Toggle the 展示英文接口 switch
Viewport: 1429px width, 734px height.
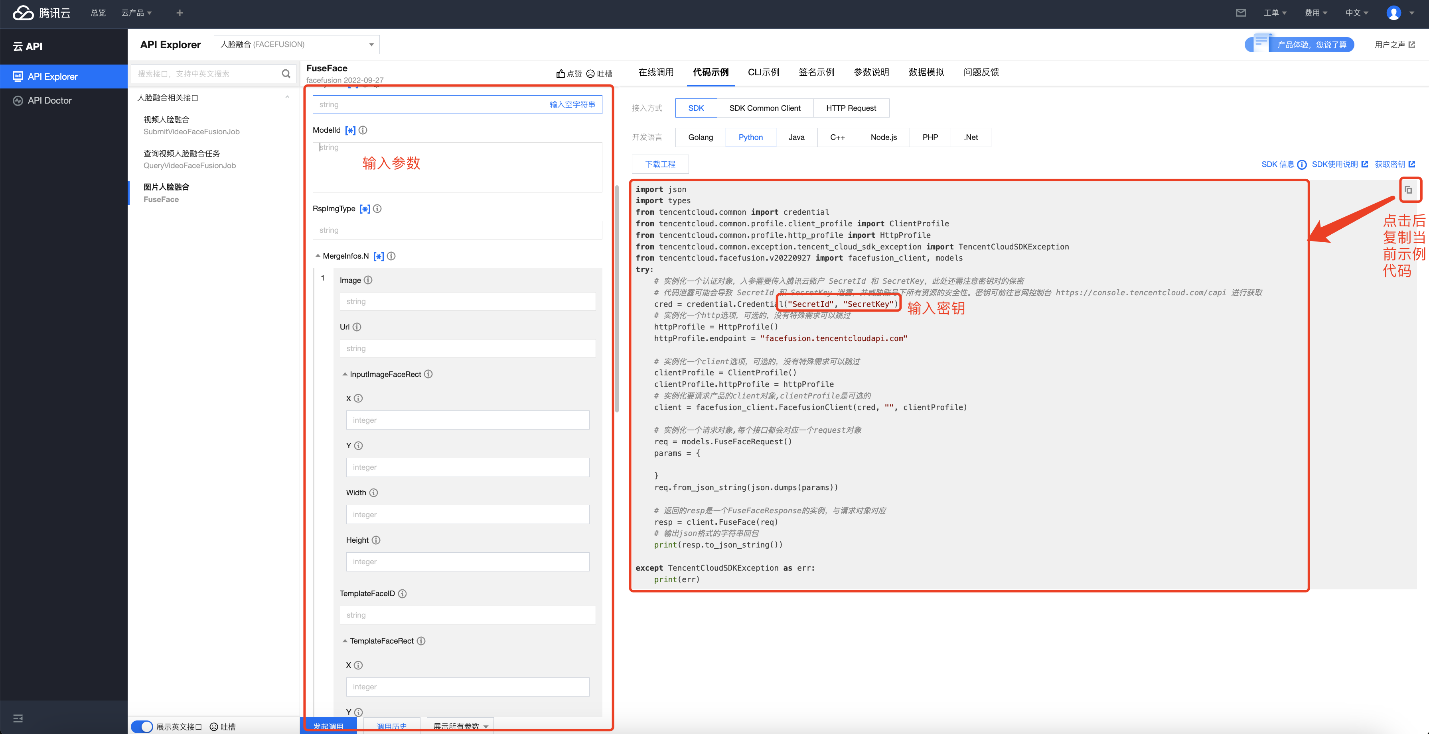point(142,726)
